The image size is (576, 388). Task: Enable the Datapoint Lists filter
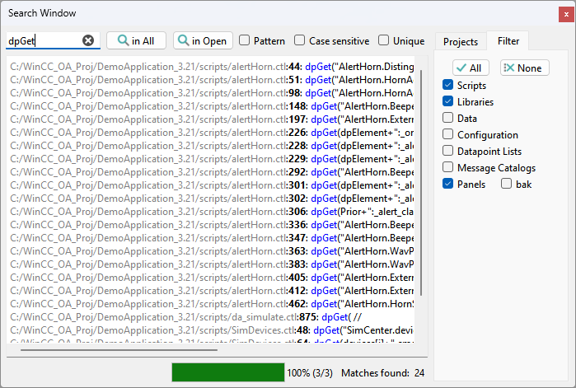click(447, 152)
